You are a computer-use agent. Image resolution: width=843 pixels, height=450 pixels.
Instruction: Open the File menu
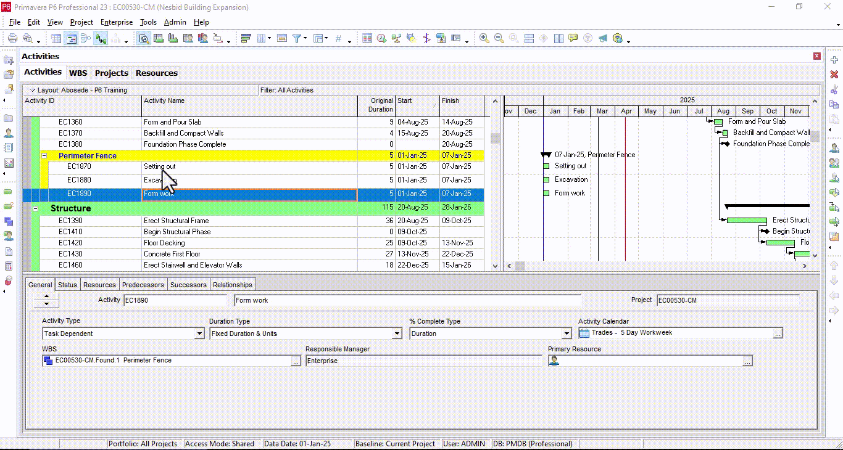pos(15,22)
